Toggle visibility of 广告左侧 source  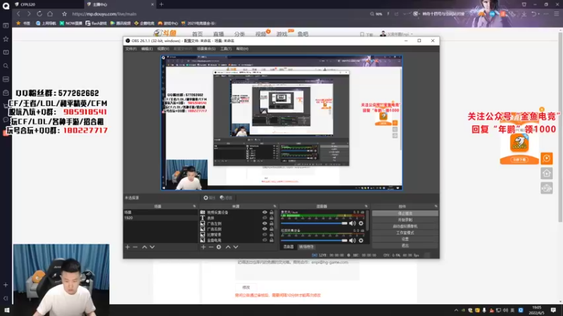[265, 223]
